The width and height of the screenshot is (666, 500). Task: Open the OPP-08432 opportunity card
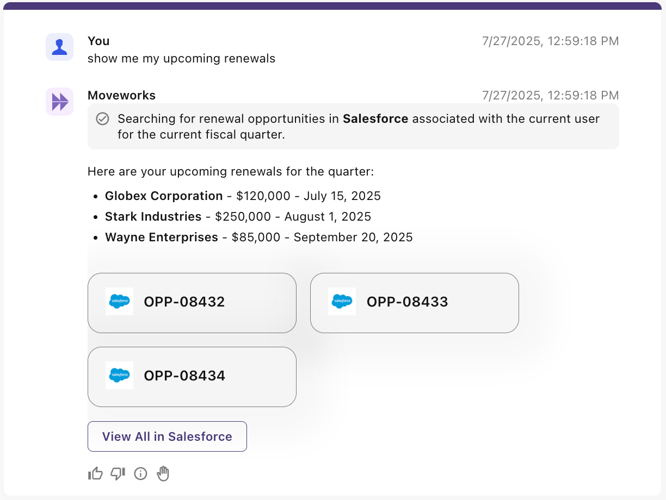tap(192, 303)
